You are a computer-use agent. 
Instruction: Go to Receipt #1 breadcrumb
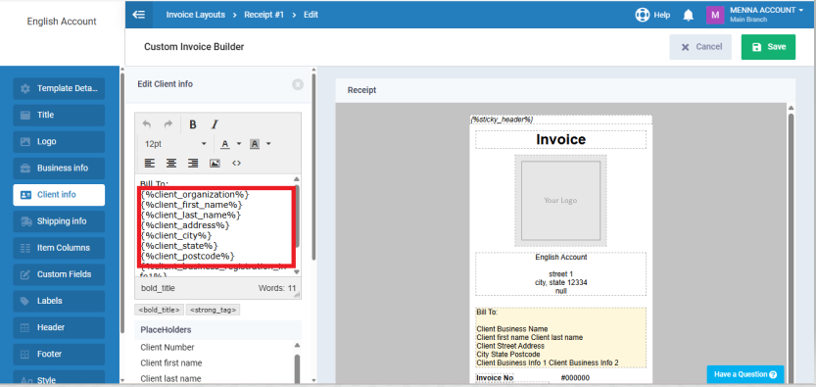click(264, 15)
